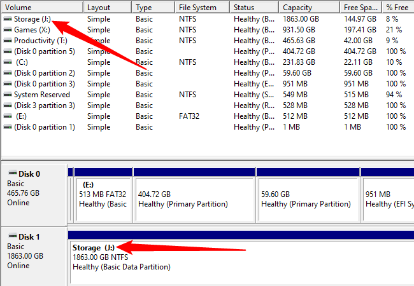Sort by the Status column header

(x=254, y=8)
